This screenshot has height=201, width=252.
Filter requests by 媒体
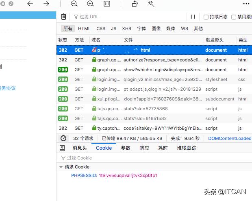click(x=171, y=28)
